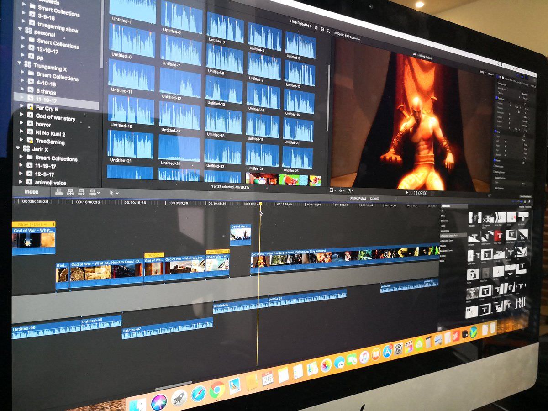Click the Slow (70%) retime bar
548x411 pixels.
click(x=33, y=224)
